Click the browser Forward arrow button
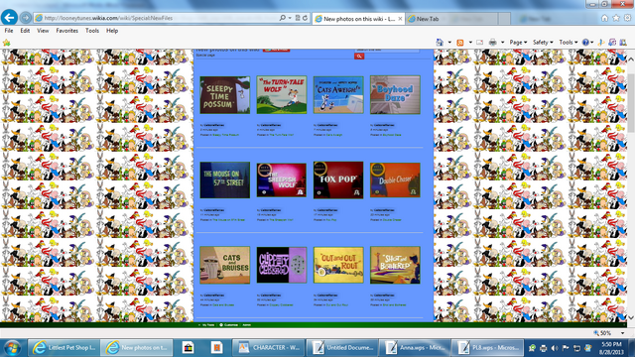Image resolution: width=635 pixels, height=357 pixels. pos(26,18)
